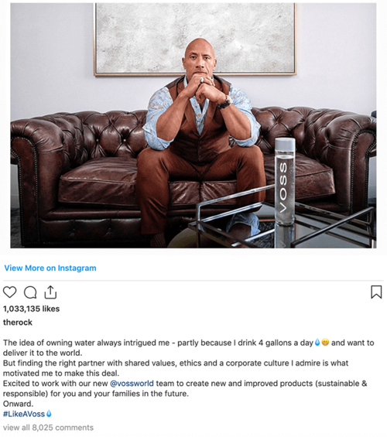Open the #LikeAVoss hashtag
Viewport: 387px width, 437px height.
tap(24, 414)
